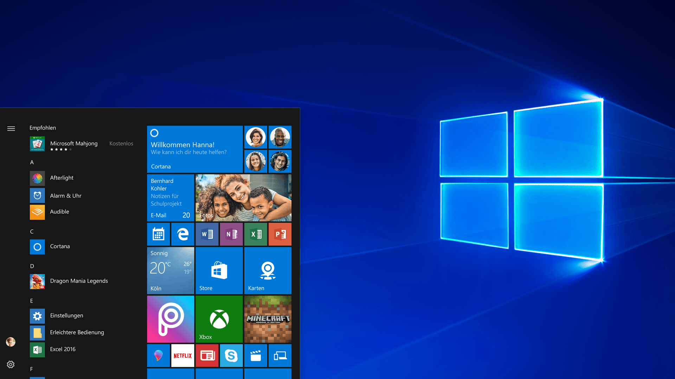Launch Dragon Mania Legends icon
675x379 pixels.
37,281
